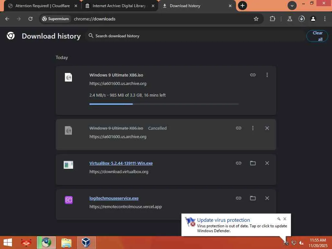The width and height of the screenshot is (332, 249).
Task: Open the logitechmouseservice.exe file link
Action: pos(114,198)
